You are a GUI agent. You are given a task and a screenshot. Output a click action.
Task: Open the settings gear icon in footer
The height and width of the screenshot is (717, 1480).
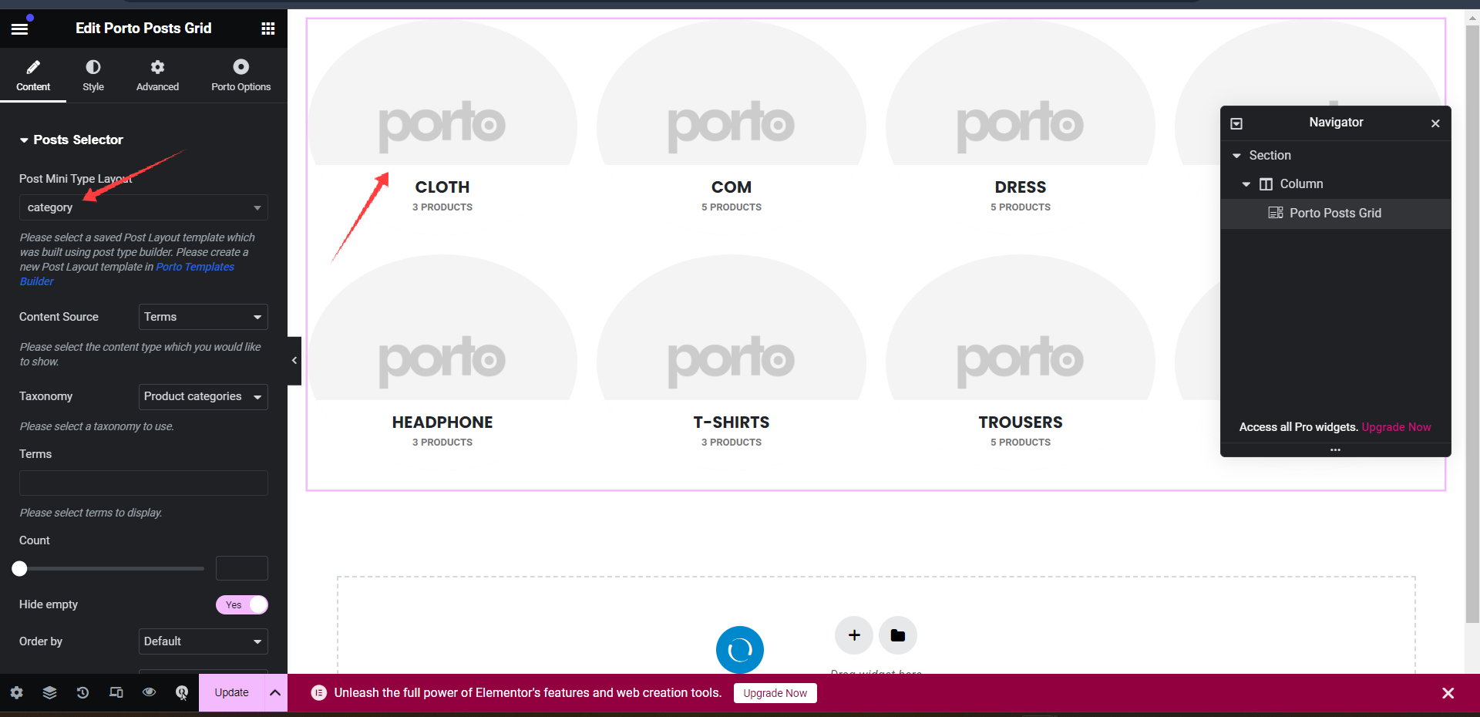point(16,692)
